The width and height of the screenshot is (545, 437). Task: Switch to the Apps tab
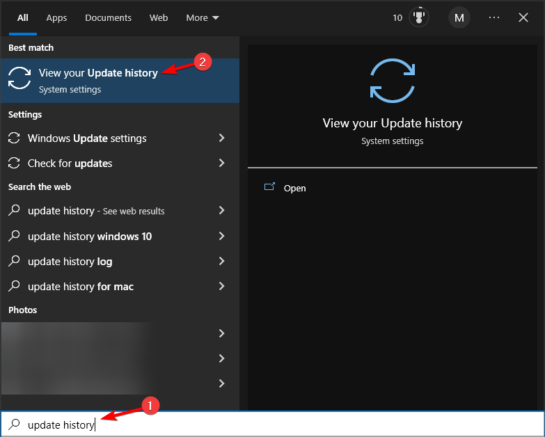pos(56,17)
